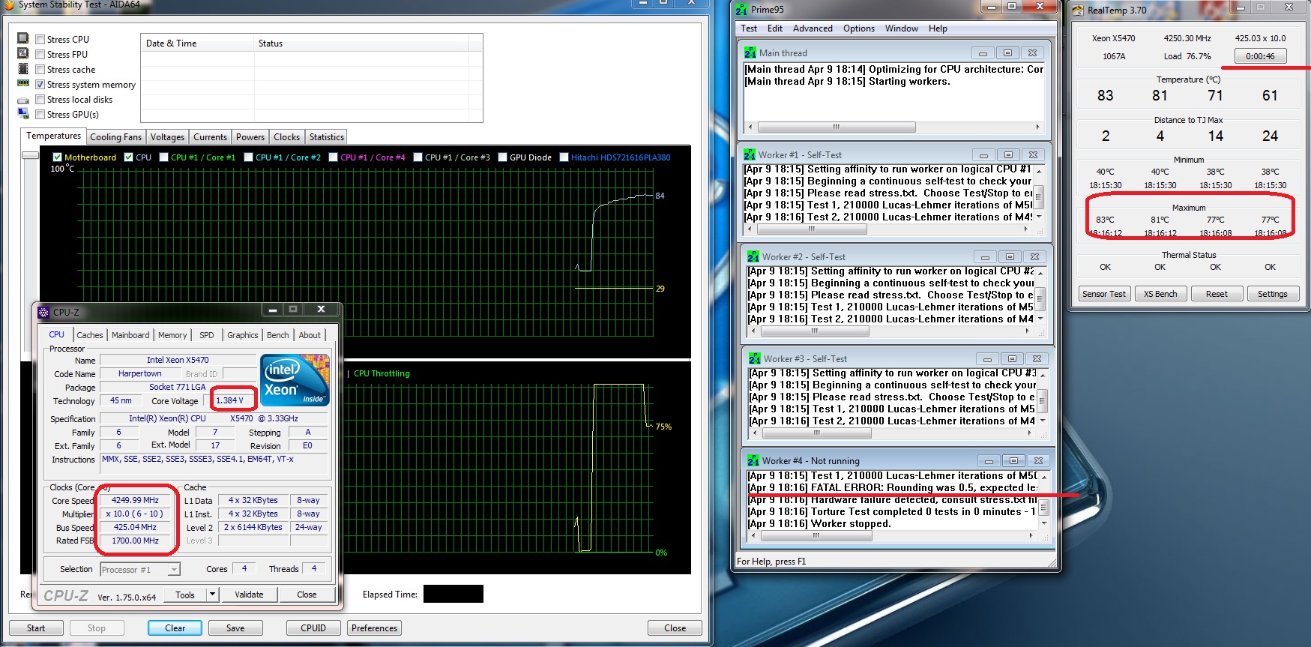Click the Main thread window icon in Prime95

click(x=750, y=52)
